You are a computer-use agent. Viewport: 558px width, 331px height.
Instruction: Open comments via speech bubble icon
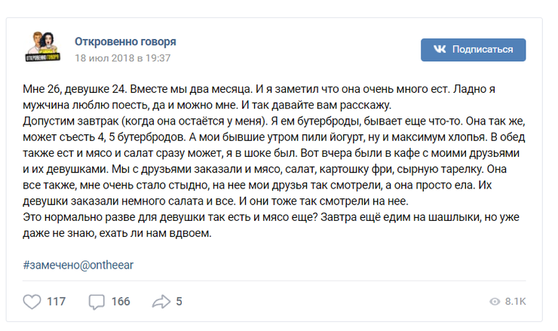97,302
